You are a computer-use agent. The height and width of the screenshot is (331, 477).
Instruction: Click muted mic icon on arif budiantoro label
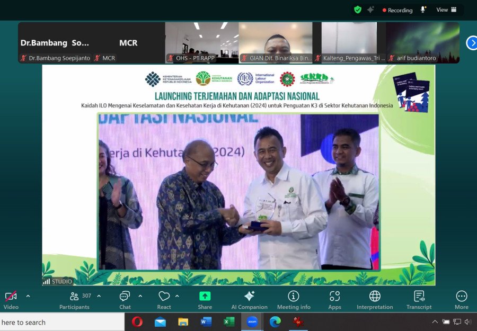click(x=392, y=58)
